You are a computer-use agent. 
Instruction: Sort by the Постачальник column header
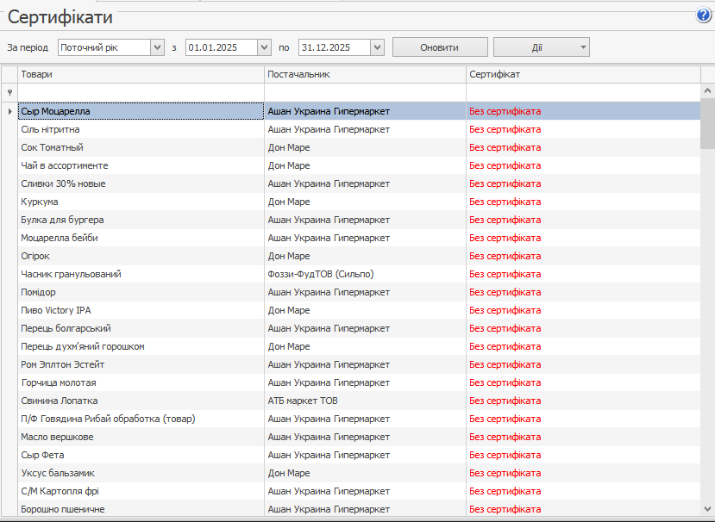(x=365, y=74)
